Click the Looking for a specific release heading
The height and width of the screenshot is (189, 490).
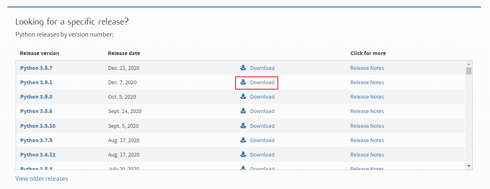pyautogui.click(x=72, y=21)
